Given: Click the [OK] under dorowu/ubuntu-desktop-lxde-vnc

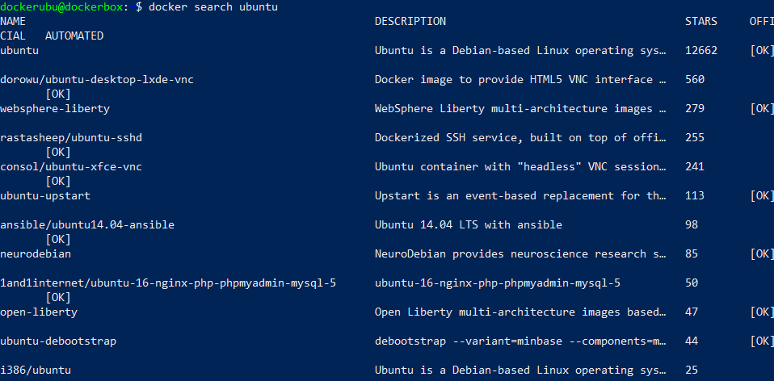Looking at the screenshot, I should [58, 94].
